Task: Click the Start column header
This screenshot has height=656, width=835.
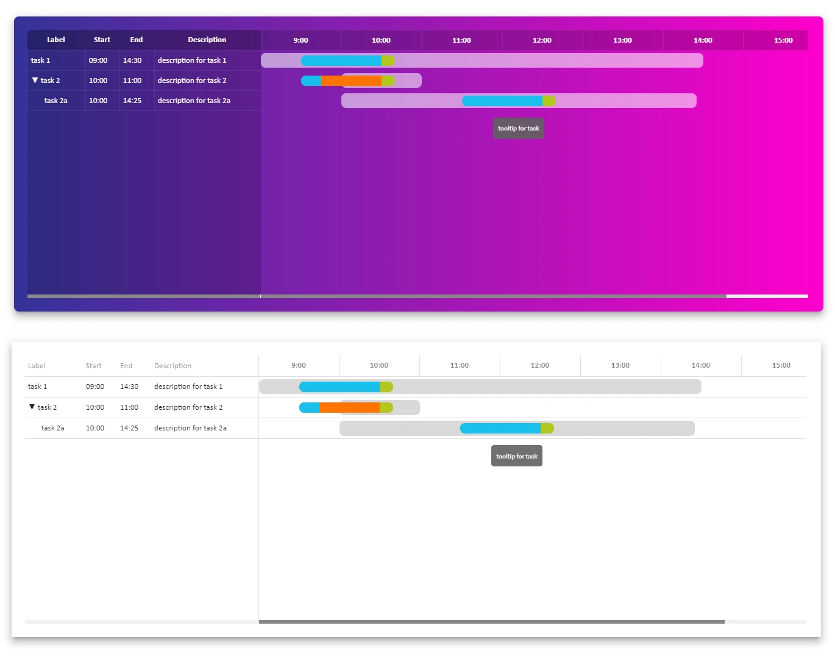Action: point(101,40)
